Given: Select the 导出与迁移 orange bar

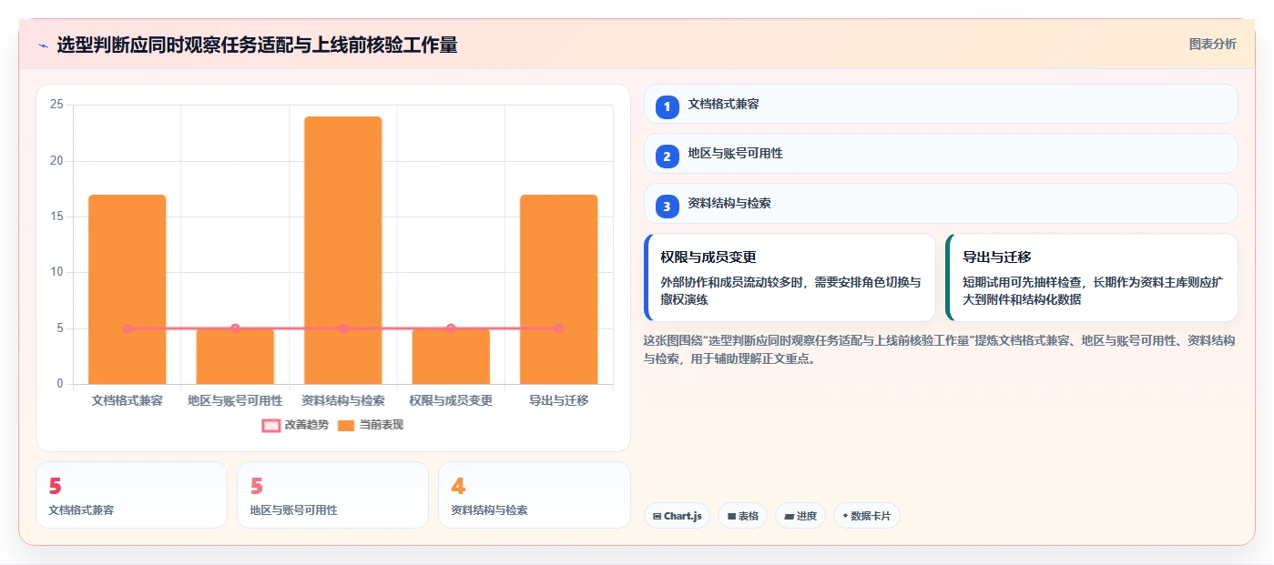Looking at the screenshot, I should click(x=558, y=289).
